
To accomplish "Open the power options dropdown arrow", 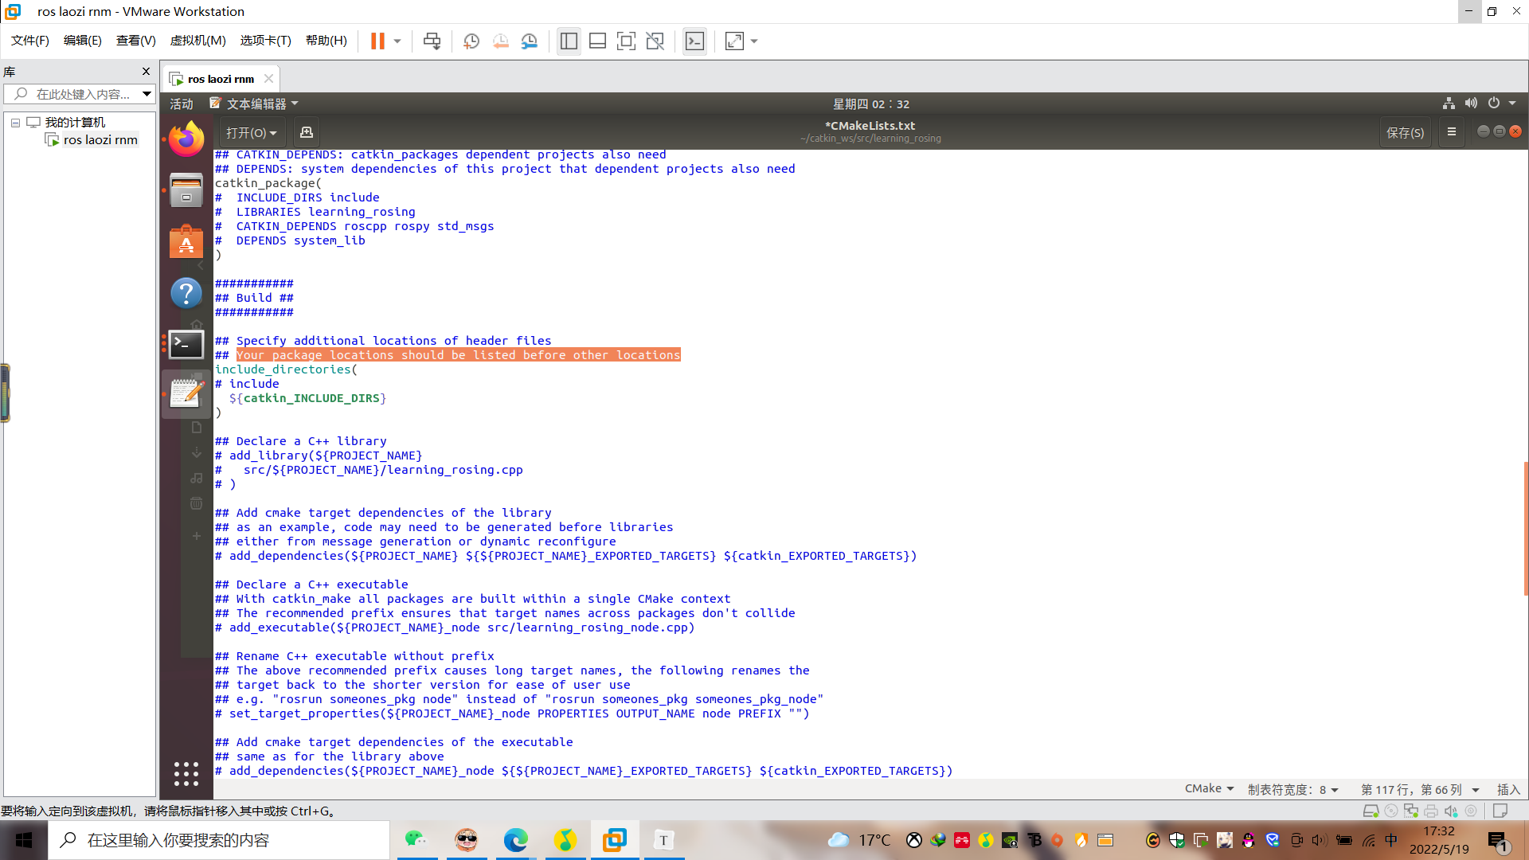I will (x=397, y=41).
